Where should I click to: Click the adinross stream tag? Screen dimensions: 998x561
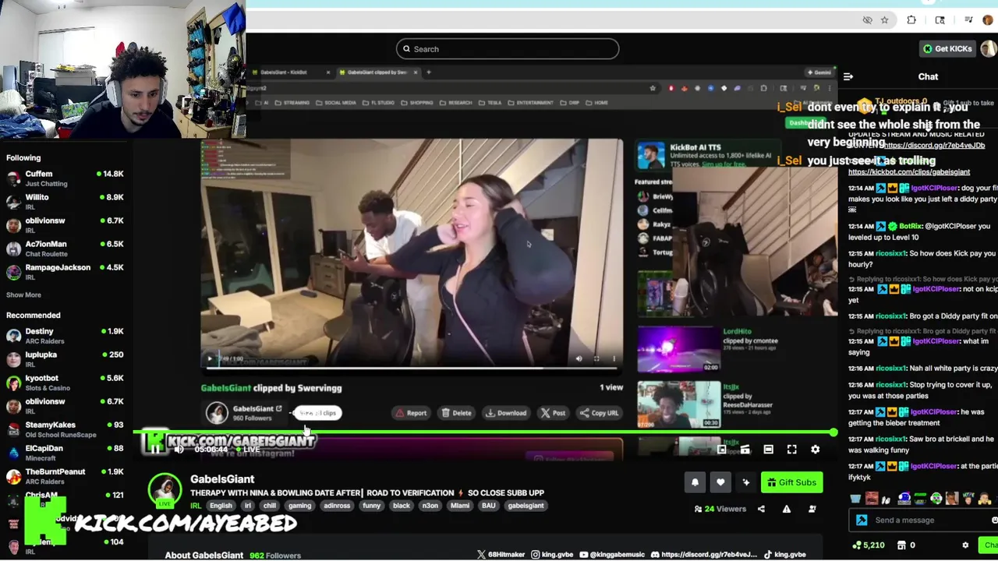click(x=337, y=506)
